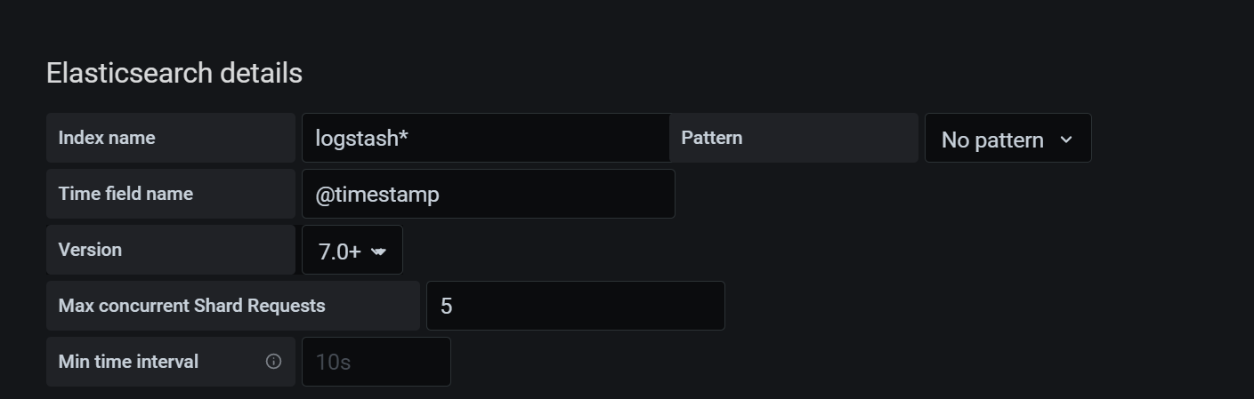Place cursor on the value 5
Viewport: 1254px width, 399px height.
coord(447,307)
